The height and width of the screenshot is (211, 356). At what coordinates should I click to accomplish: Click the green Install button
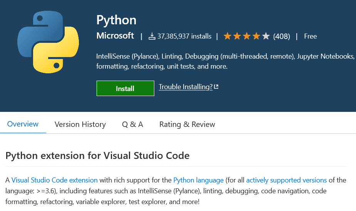coord(125,88)
